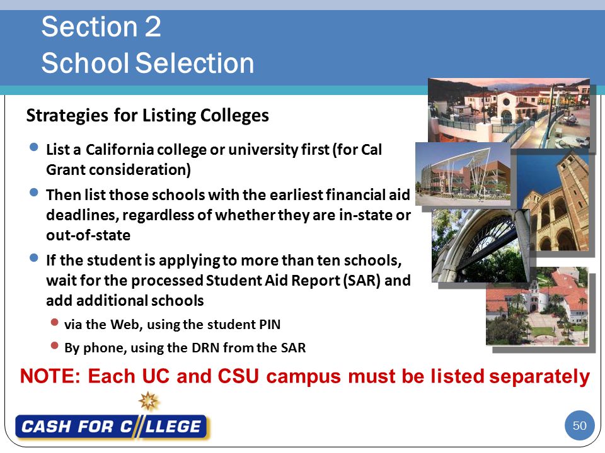Click the blue bullet beside 'Then list those schools'

34,193
